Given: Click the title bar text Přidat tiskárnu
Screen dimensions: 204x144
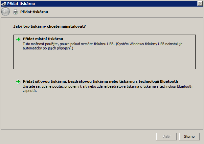Looking at the screenshot, I should [21, 4].
